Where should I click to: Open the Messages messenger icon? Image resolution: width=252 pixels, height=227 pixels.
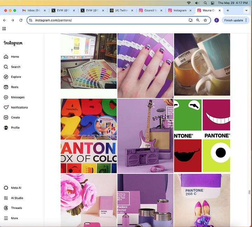(x=6, y=97)
